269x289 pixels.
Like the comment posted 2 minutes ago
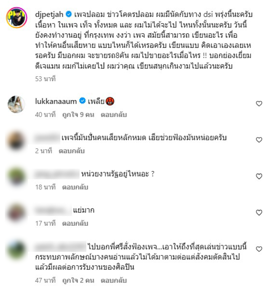pyautogui.click(x=259, y=140)
